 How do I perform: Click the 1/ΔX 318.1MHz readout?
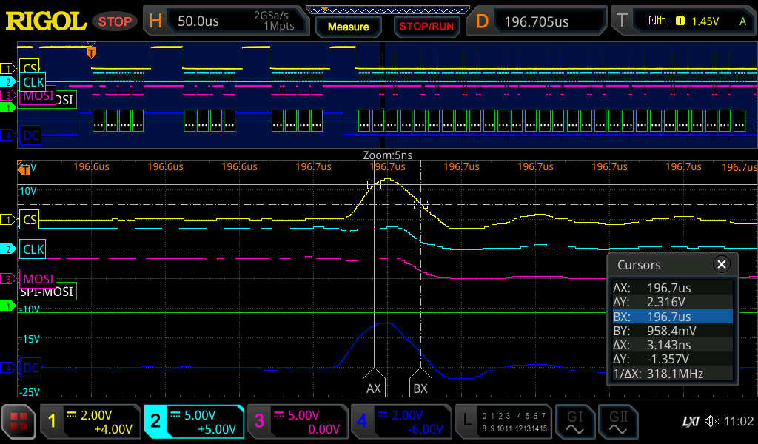tap(672, 374)
